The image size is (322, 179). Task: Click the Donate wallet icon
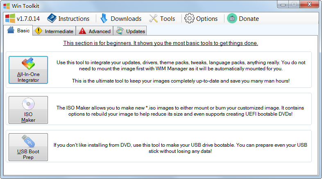[232, 18]
